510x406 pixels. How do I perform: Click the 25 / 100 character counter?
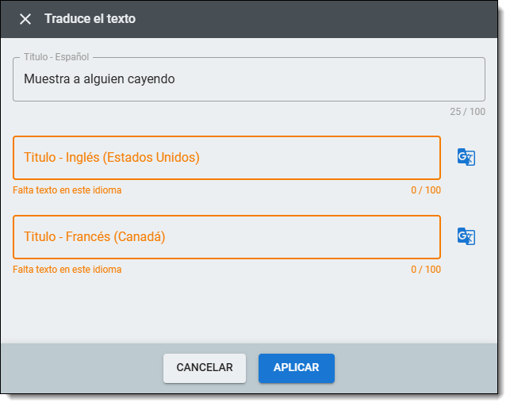[467, 112]
